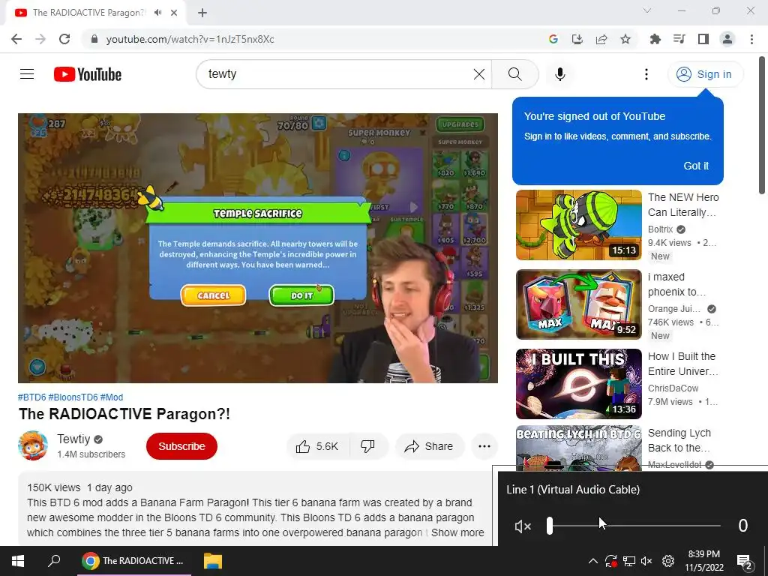Share this page icon in address bar
This screenshot has width=768, height=576.
point(601,39)
